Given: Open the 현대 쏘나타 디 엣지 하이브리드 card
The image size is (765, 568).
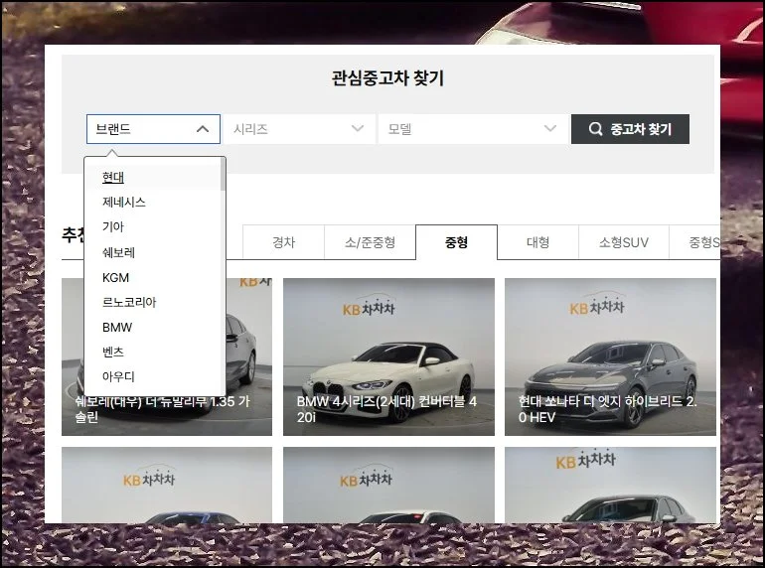Looking at the screenshot, I should coord(610,356).
